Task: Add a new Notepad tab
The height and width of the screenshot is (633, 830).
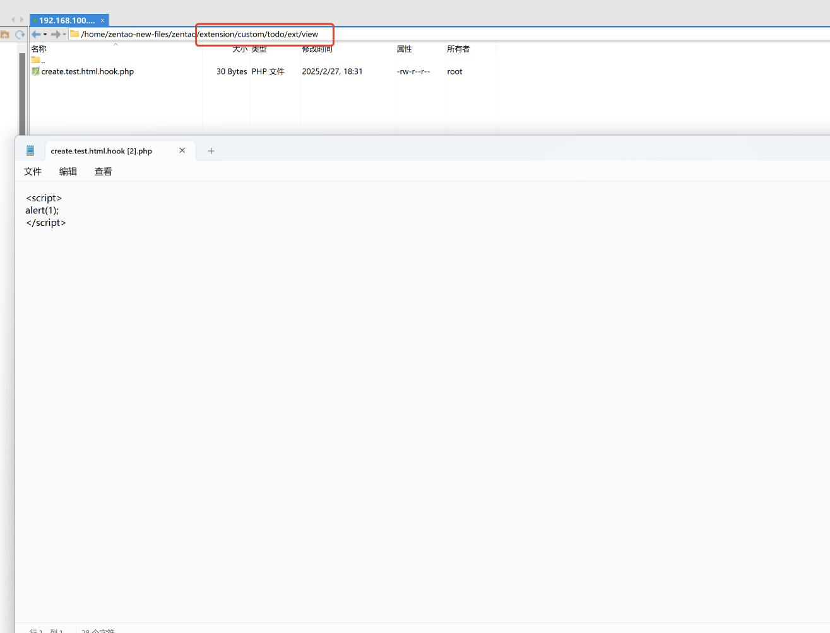Action: (x=211, y=151)
